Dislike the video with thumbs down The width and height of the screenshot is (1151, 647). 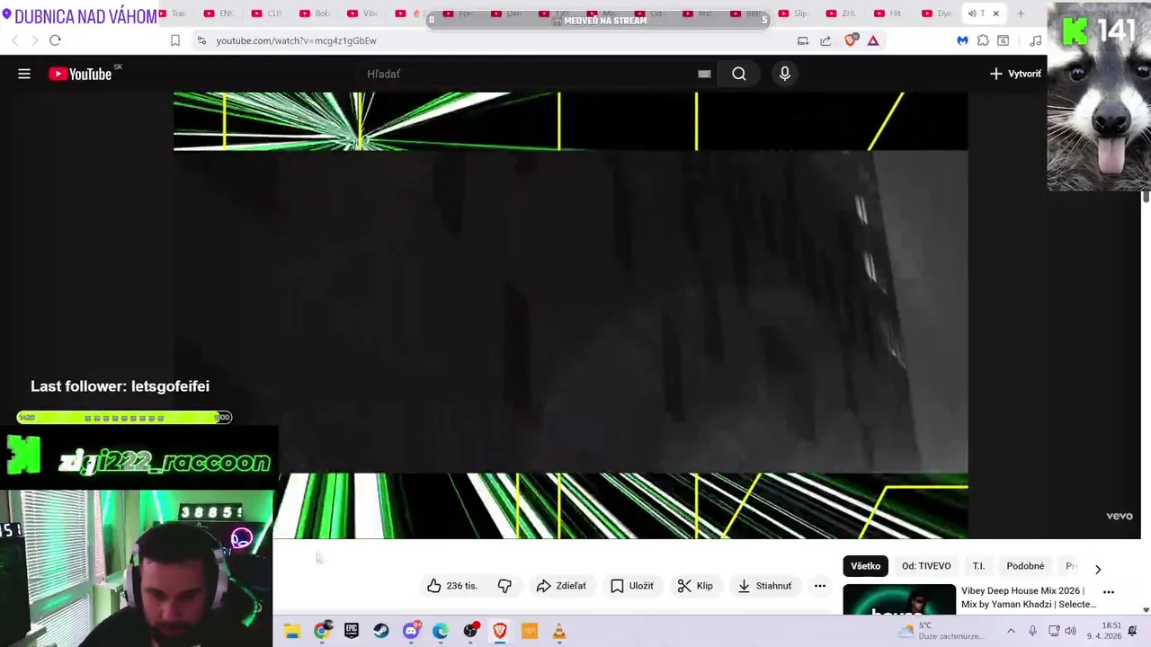pyautogui.click(x=504, y=586)
